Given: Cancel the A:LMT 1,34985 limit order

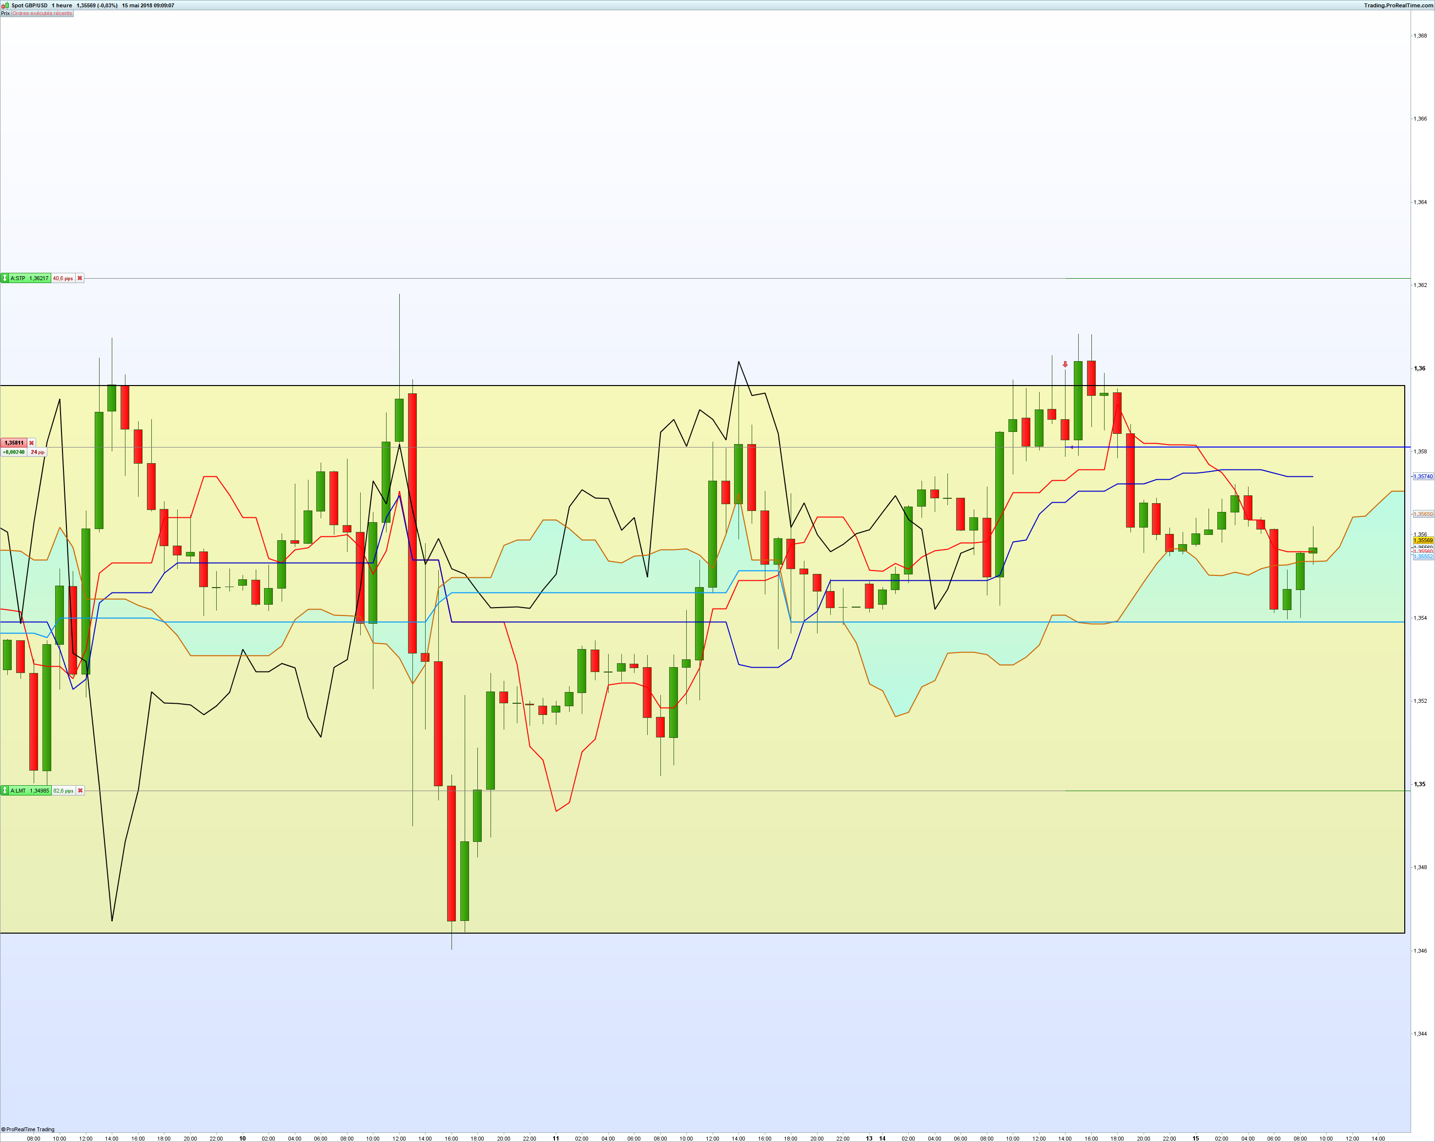Looking at the screenshot, I should pyautogui.click(x=81, y=791).
